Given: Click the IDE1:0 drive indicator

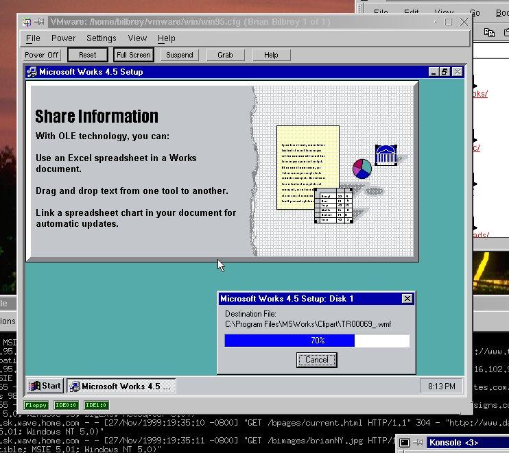Looking at the screenshot, I should tap(96, 405).
